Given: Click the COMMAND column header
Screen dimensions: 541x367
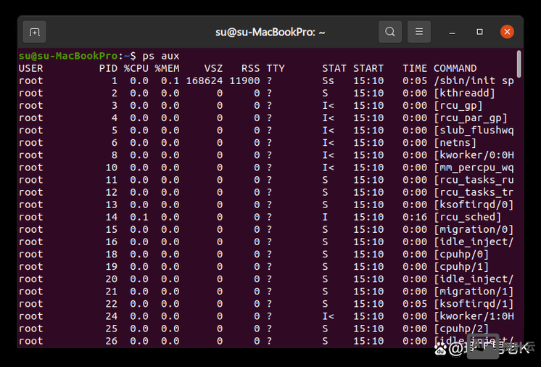Looking at the screenshot, I should point(455,68).
